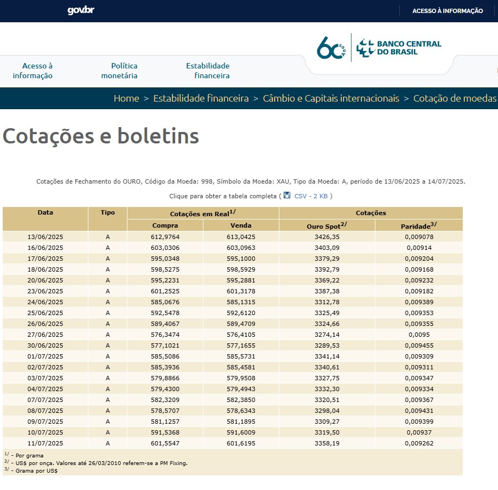Viewport: 498px width, 490px height.
Task: Select the date 27/06/2025
Action: (46, 335)
